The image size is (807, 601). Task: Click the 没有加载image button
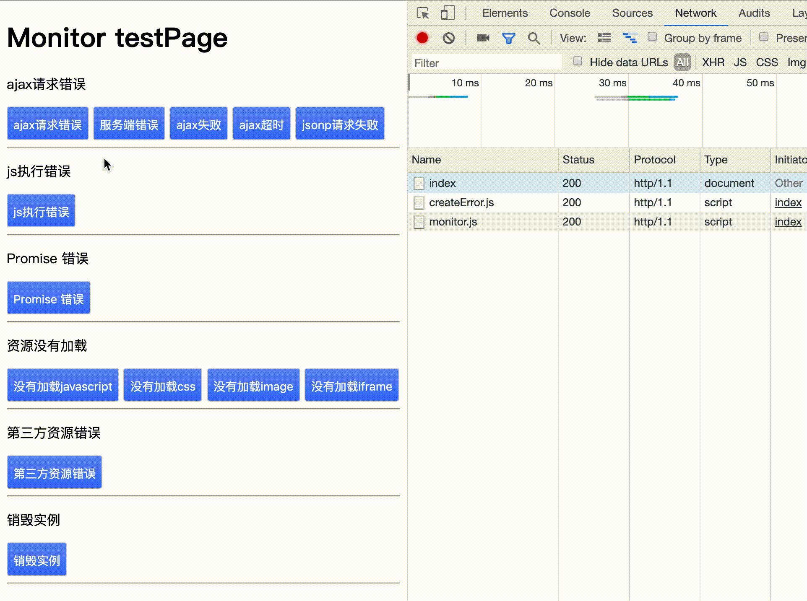pos(254,385)
